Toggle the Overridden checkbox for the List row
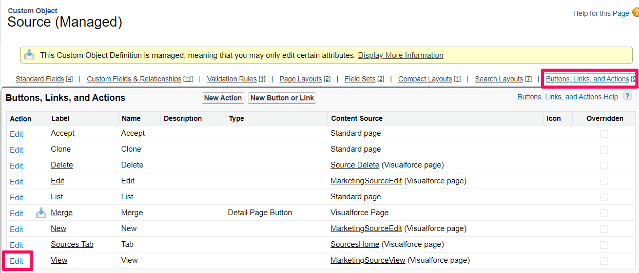The image size is (639, 273). pyautogui.click(x=604, y=197)
